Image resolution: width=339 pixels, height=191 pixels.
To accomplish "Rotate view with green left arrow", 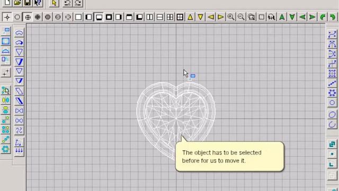I will tap(302, 17).
